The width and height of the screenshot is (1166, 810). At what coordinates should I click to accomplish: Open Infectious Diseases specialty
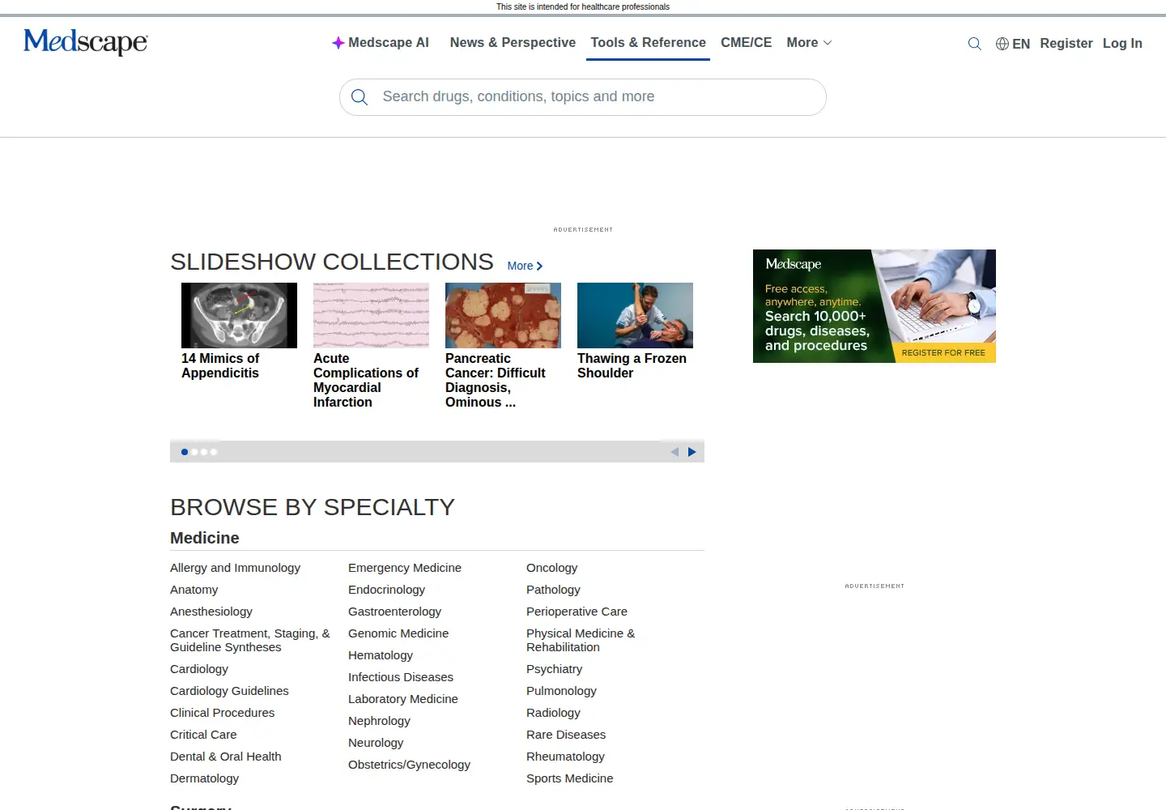point(401,677)
